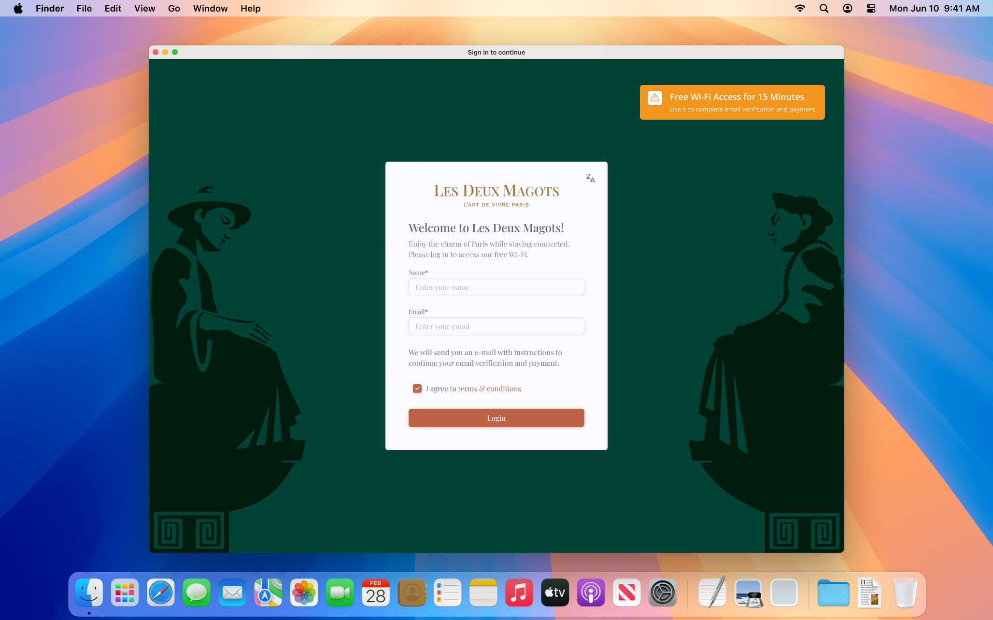This screenshot has width=993, height=620.
Task: Open the terms & conditions link
Action: [489, 389]
